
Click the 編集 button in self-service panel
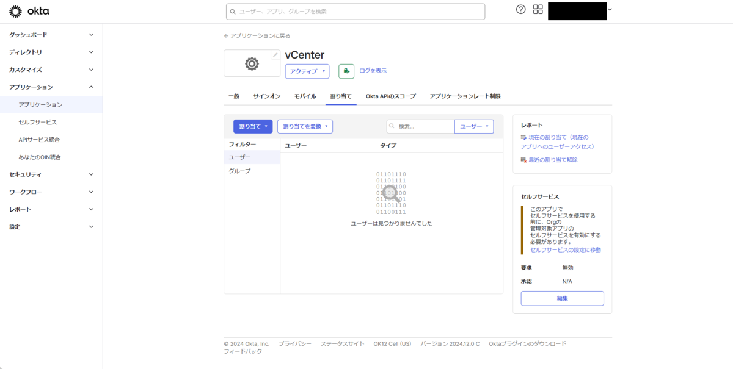(x=562, y=298)
